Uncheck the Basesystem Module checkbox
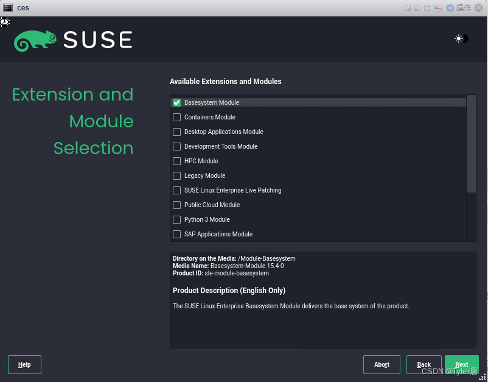 tap(176, 102)
